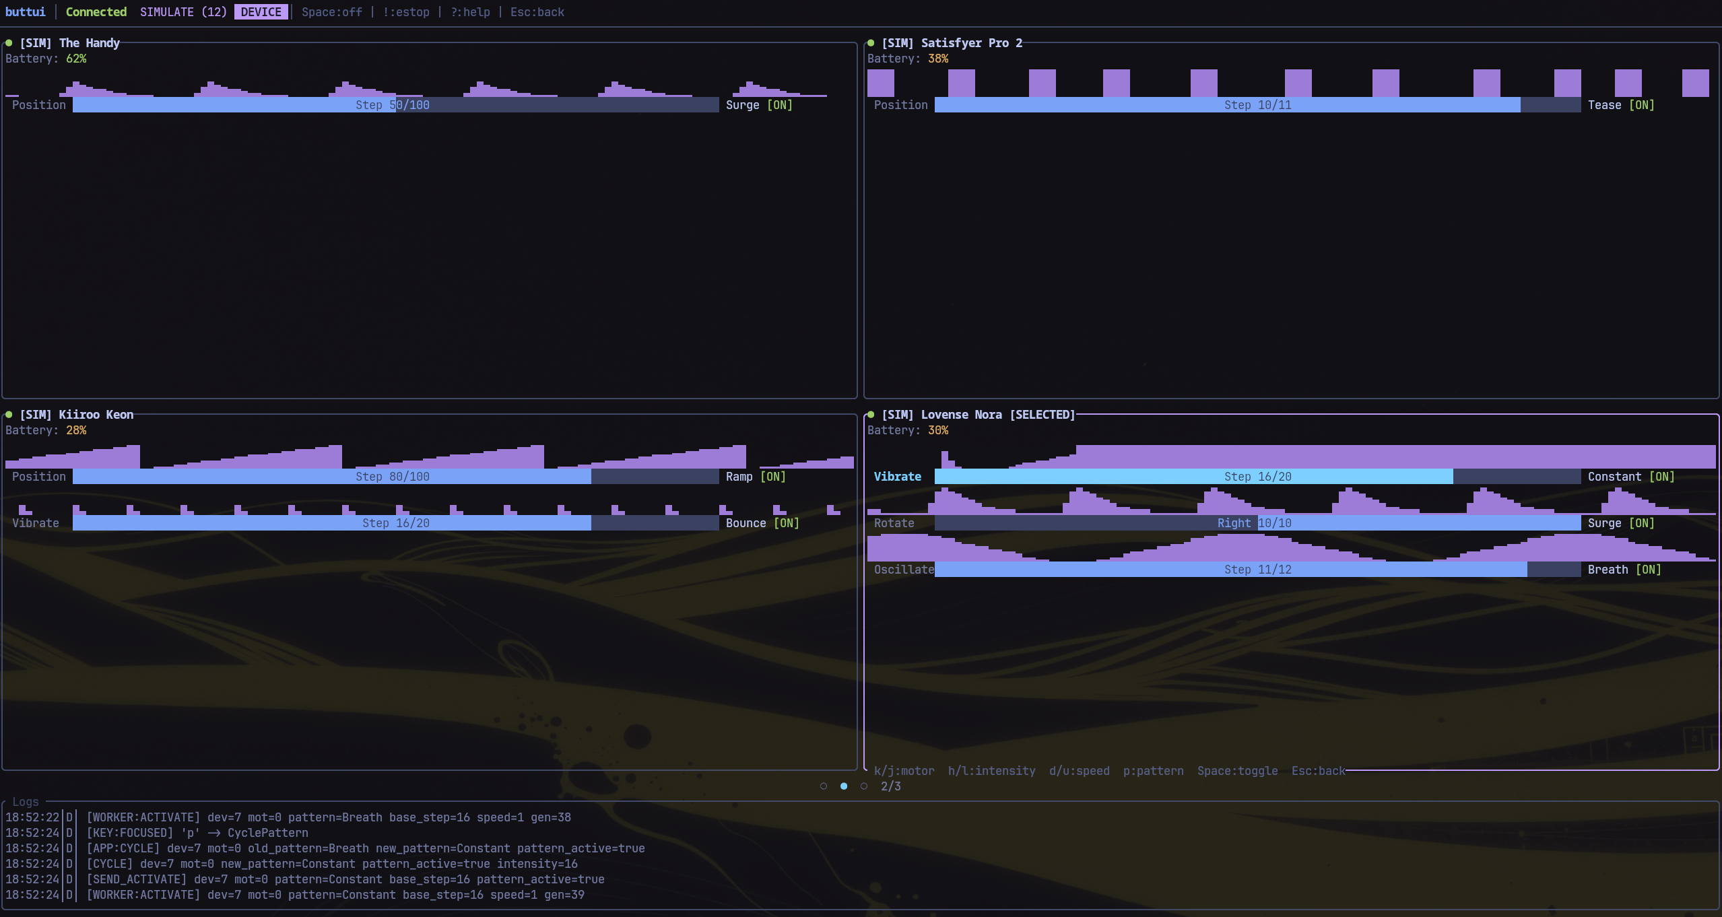This screenshot has height=917, width=1722.
Task: Click Kiiroo Keon green status dot
Action: [9, 415]
